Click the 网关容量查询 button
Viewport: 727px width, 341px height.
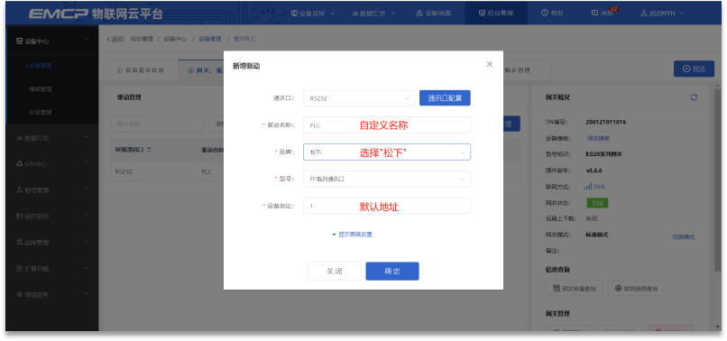(575, 289)
